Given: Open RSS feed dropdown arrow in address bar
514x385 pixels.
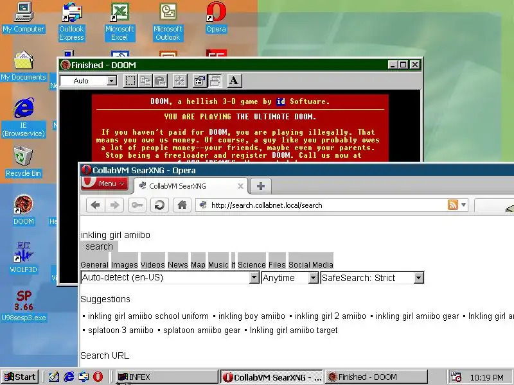Looking at the screenshot, I should pyautogui.click(x=463, y=205).
